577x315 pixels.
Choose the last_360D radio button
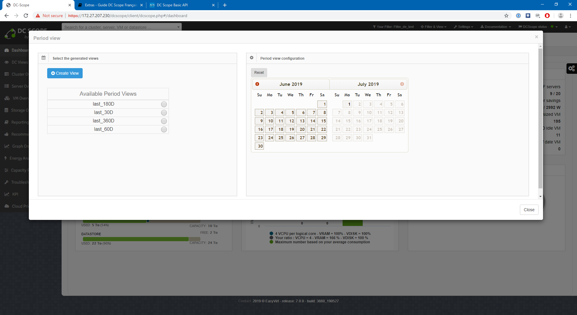coord(164,121)
